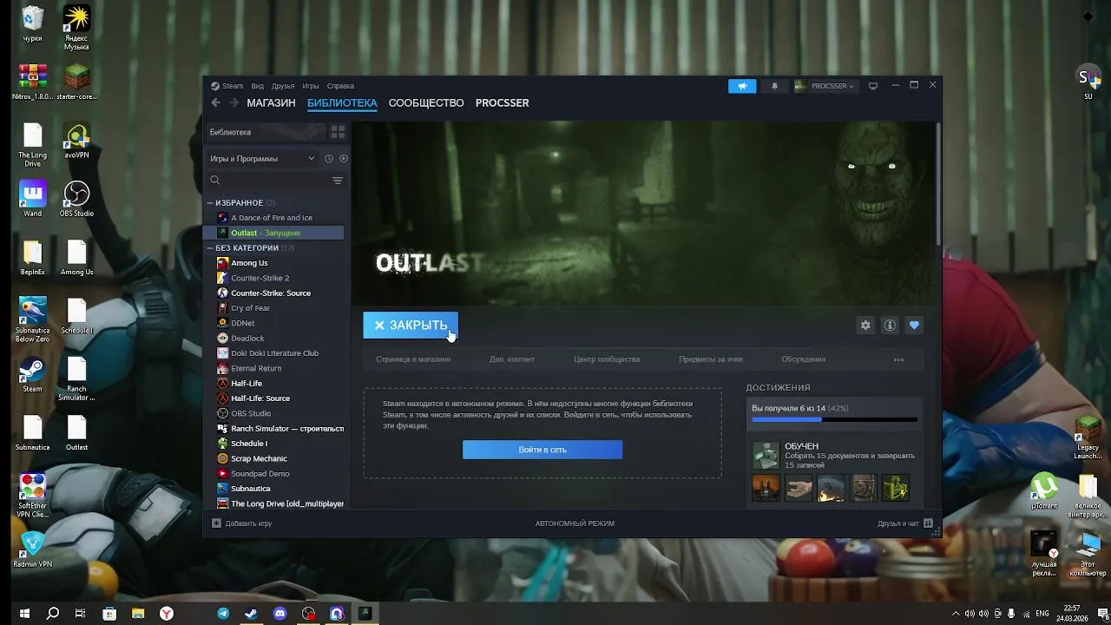This screenshot has width=1111, height=625.
Task: Click the achievements progress bar
Action: click(x=834, y=419)
